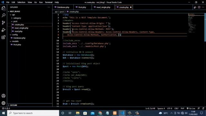Open the Help menu
The width and height of the screenshot is (206, 116).
[x=57, y=2]
